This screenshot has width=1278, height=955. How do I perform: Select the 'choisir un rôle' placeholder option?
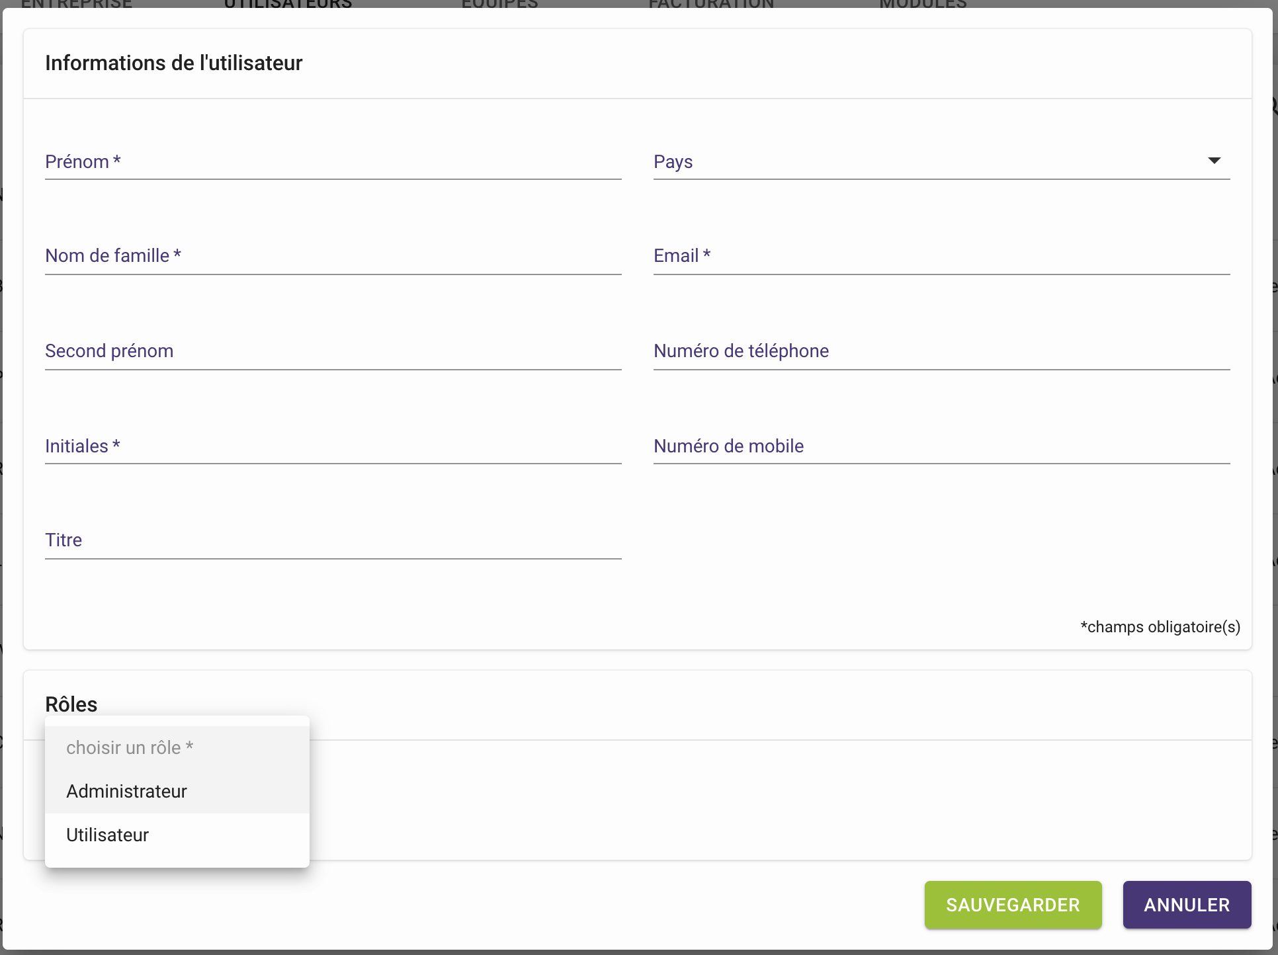pos(177,748)
